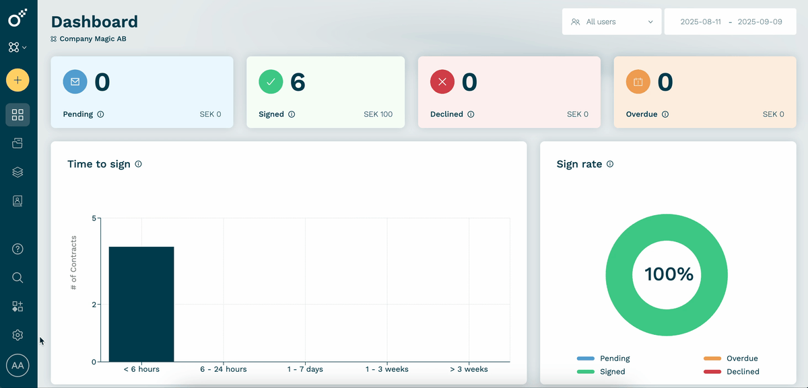Open the search icon in the sidebar

click(x=18, y=277)
